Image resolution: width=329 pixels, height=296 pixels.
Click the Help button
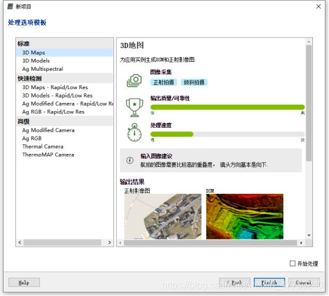click(x=24, y=282)
